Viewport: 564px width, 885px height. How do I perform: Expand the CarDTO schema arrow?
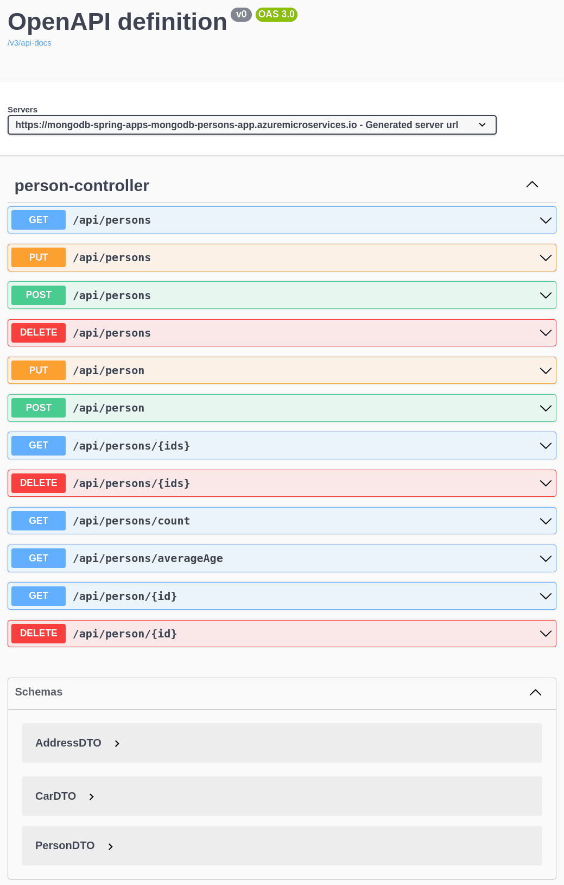point(92,796)
